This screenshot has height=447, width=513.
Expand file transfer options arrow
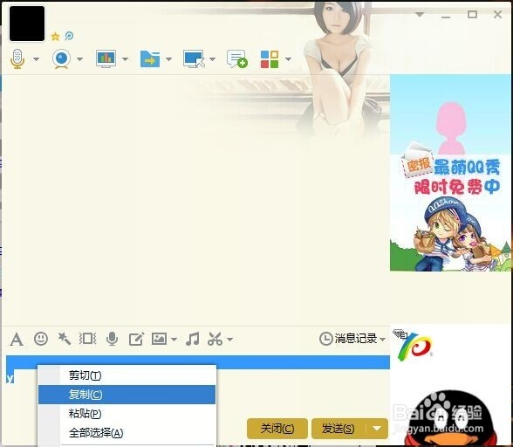(169, 59)
